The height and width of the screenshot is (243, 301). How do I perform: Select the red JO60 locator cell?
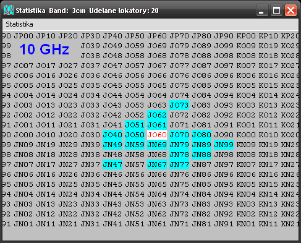point(157,135)
